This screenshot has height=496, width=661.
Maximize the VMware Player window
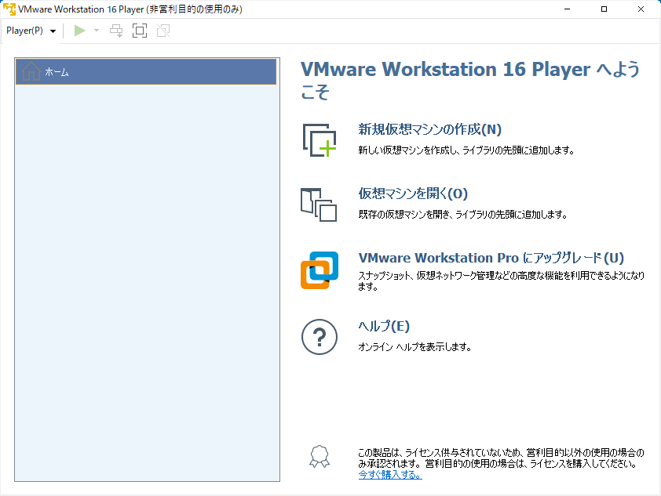pos(604,9)
